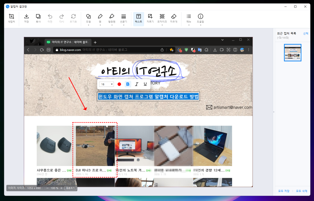
Task: Click 모두 저장 to save all captures
Action: click(x=284, y=191)
